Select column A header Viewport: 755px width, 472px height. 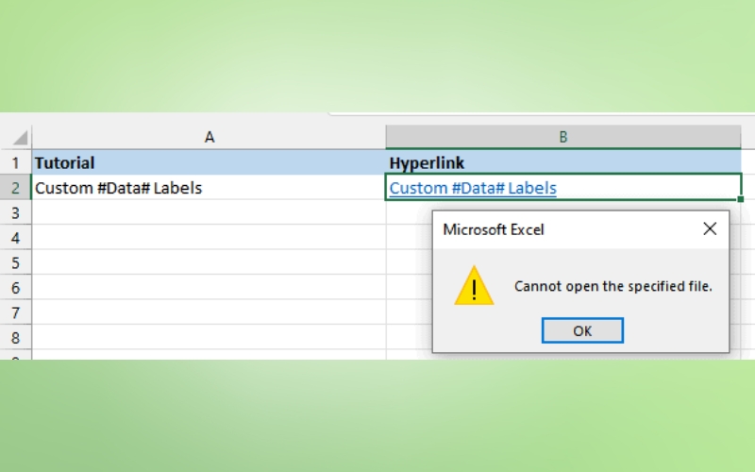coord(209,137)
